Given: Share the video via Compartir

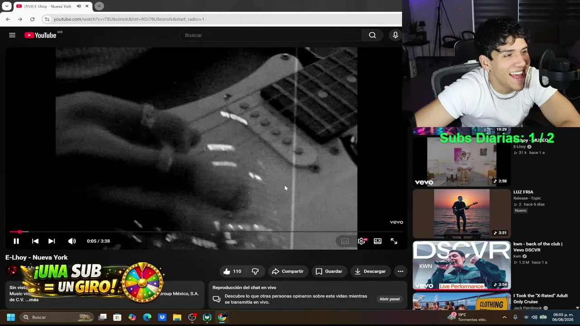Looking at the screenshot, I should point(288,271).
